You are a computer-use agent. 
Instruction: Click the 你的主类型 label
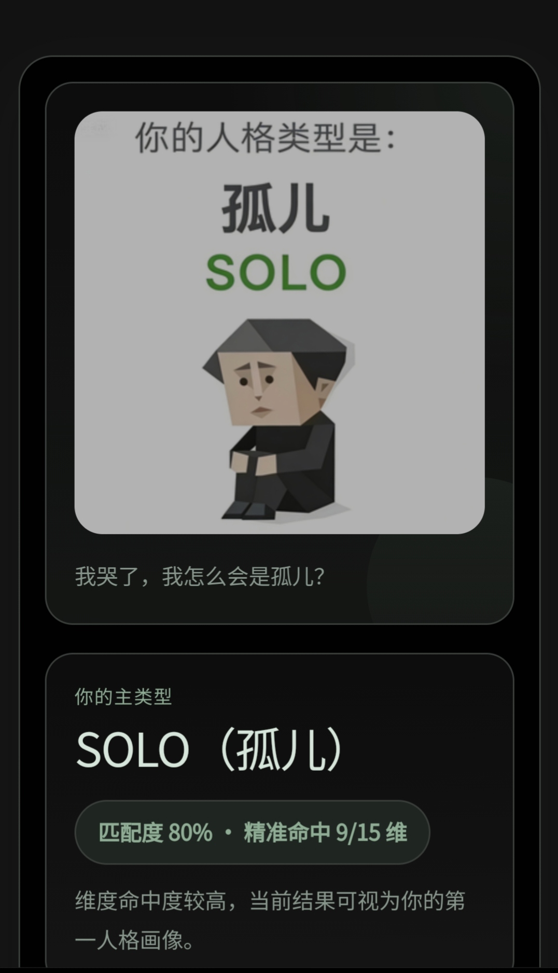click(x=123, y=697)
